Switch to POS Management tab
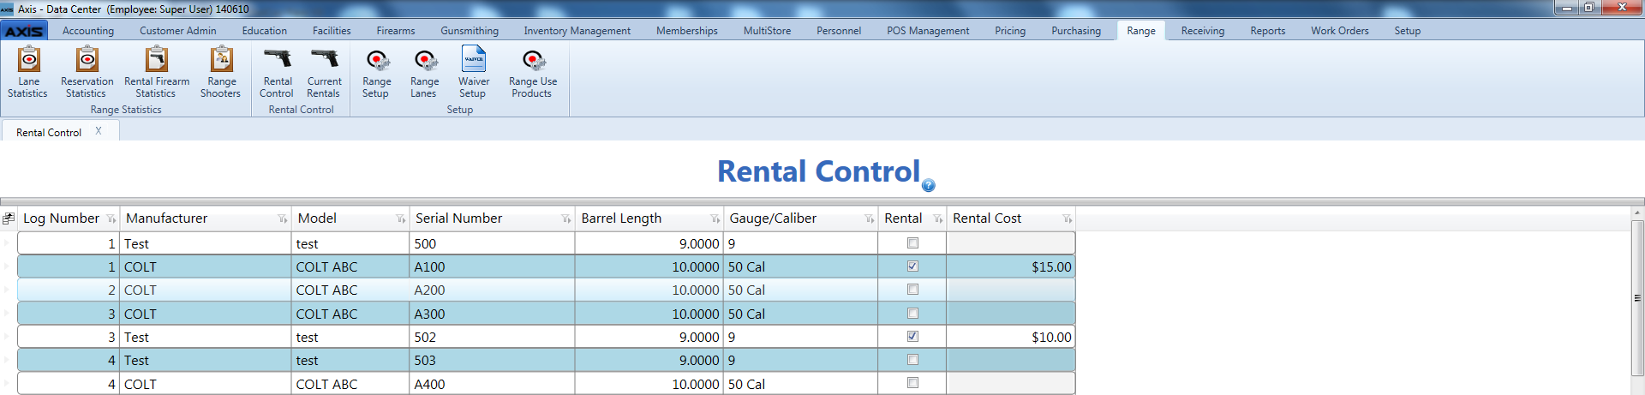 point(928,31)
